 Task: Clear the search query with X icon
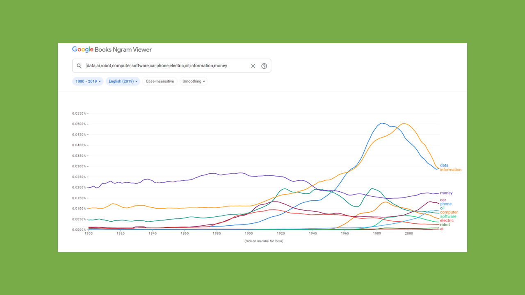click(253, 66)
